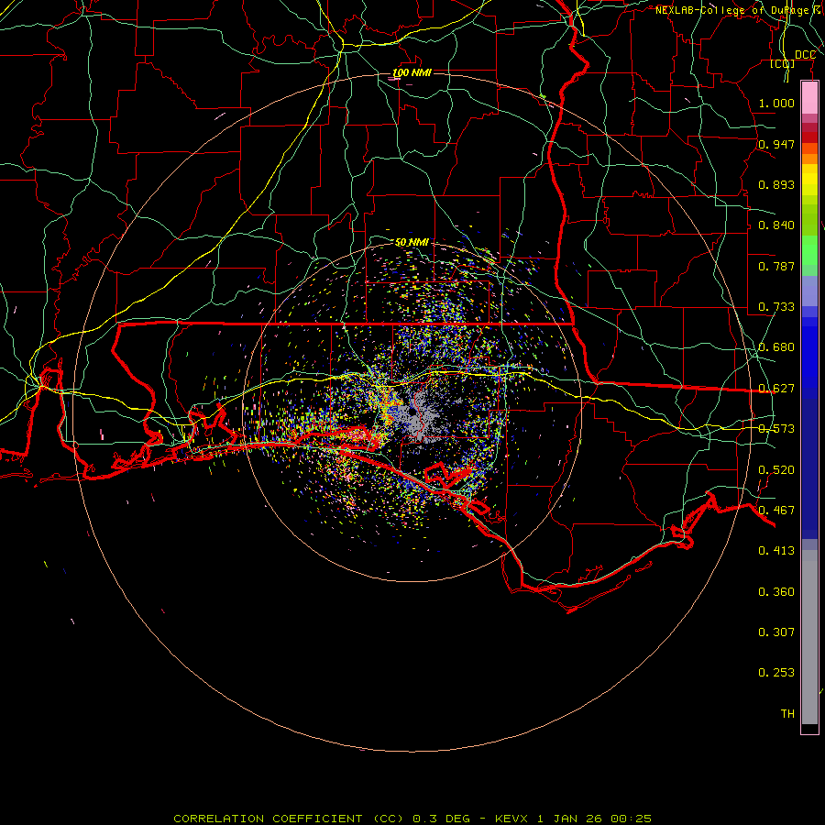The height and width of the screenshot is (825, 825).
Task: Click the 0.840 legend value
Action: click(776, 225)
